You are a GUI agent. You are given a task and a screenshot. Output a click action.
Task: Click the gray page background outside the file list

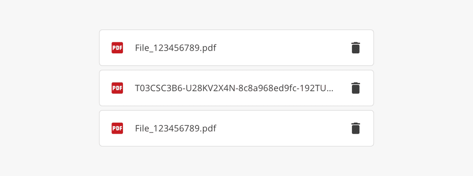point(48,90)
